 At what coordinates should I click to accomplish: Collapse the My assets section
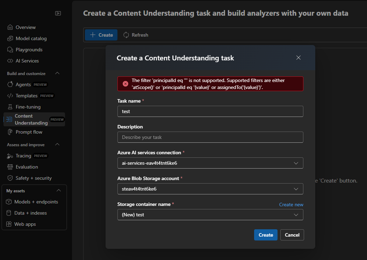59,191
